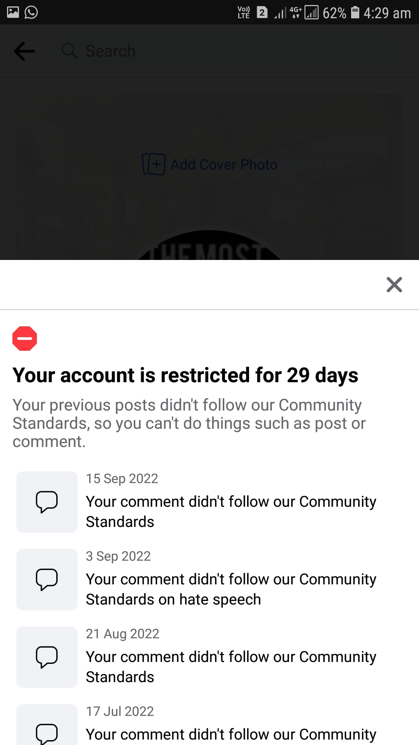Select Add Cover Photo link
The image size is (419, 745).
point(224,165)
